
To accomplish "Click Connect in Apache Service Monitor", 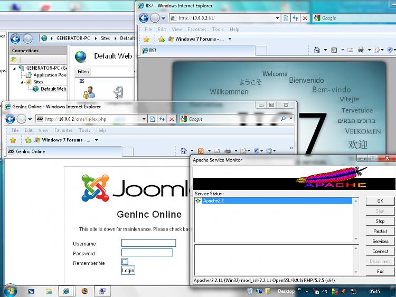I will click(380, 252).
